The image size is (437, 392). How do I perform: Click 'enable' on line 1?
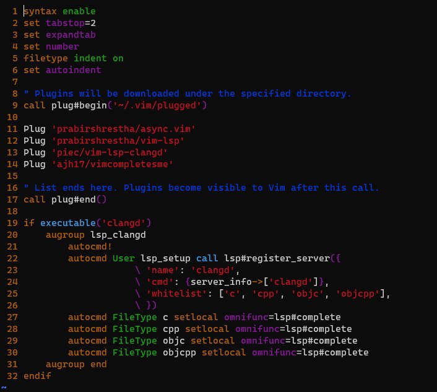pos(79,11)
